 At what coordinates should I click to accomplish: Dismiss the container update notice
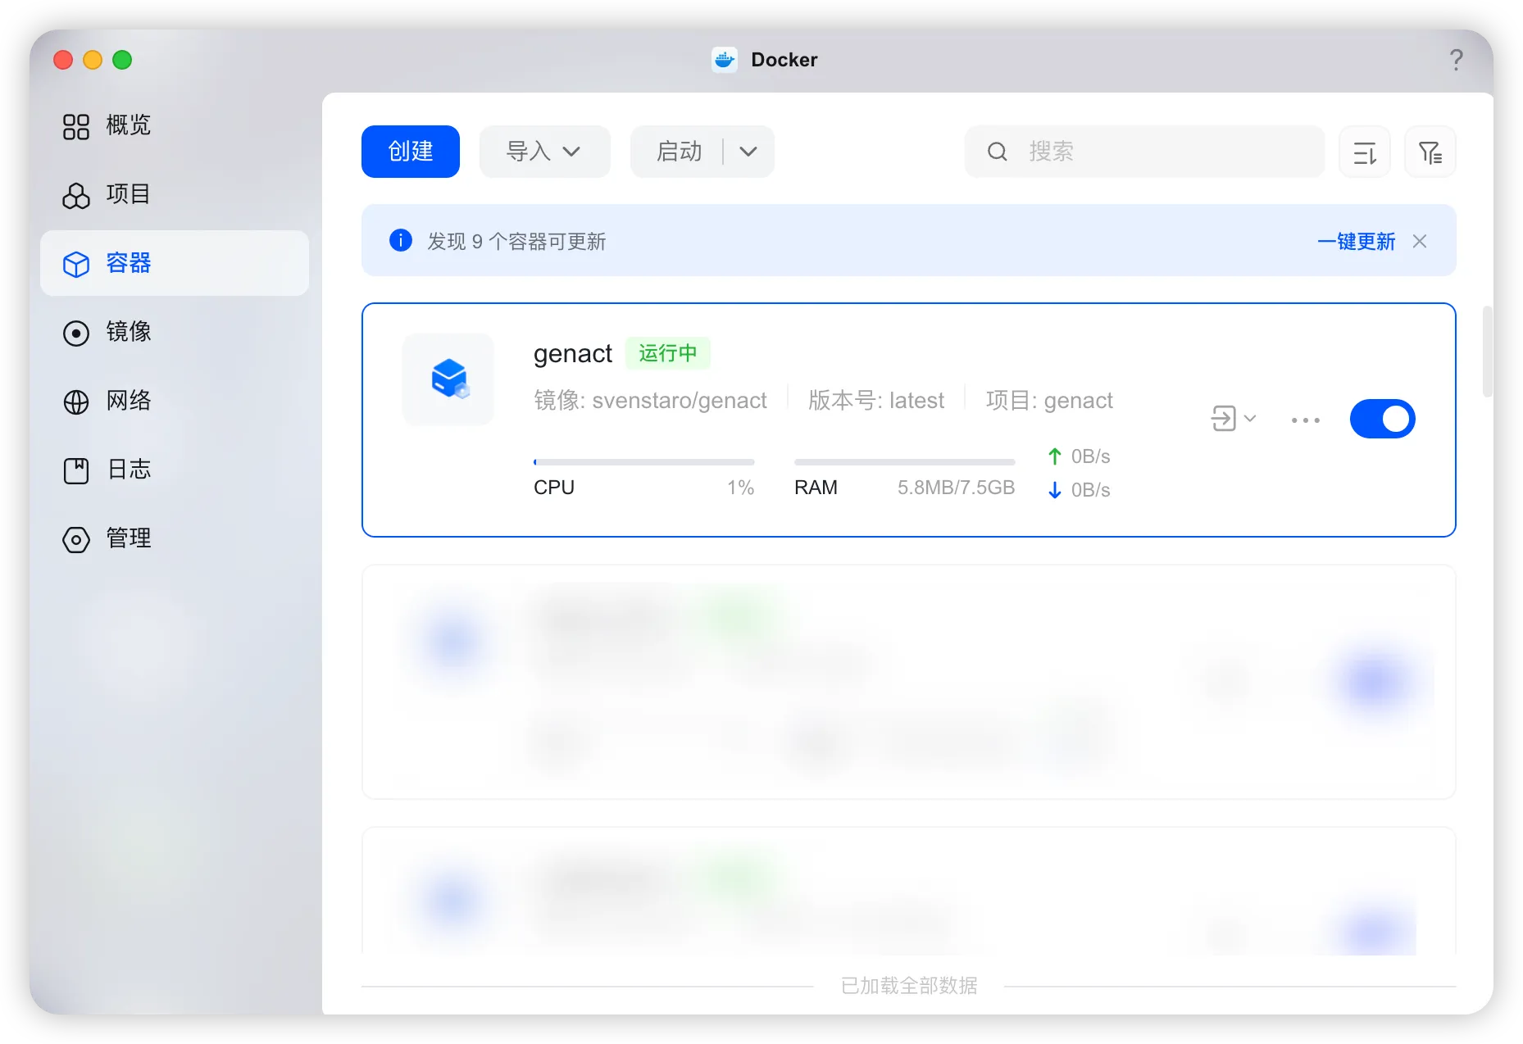tap(1420, 241)
